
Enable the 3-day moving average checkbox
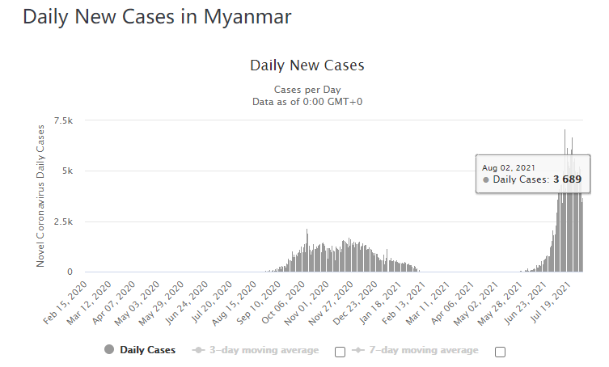click(340, 351)
